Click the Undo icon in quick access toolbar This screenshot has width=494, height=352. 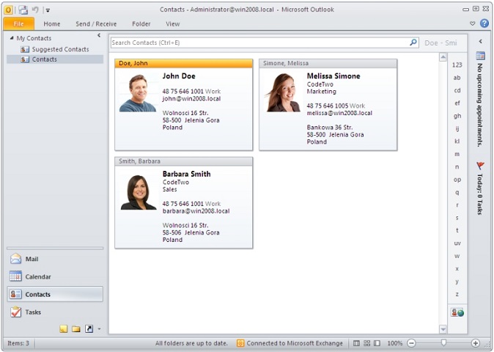tap(35, 10)
